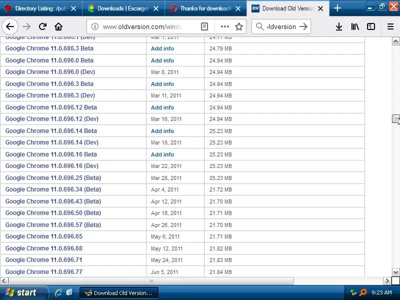Open Google Chrome 11.0.696.12 (Dev) link
The image size is (400, 300).
[52, 119]
